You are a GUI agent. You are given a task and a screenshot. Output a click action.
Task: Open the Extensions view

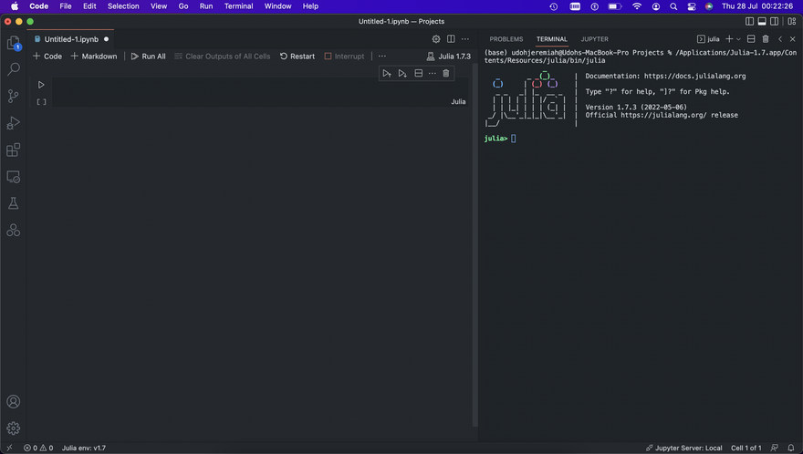tap(14, 150)
